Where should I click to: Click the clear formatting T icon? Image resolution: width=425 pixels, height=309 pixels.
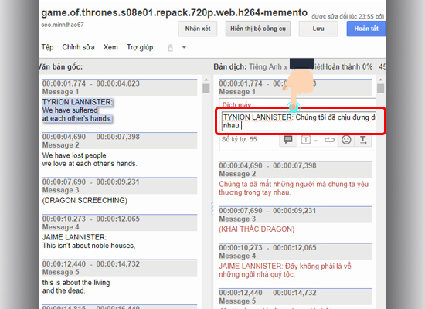click(x=363, y=140)
